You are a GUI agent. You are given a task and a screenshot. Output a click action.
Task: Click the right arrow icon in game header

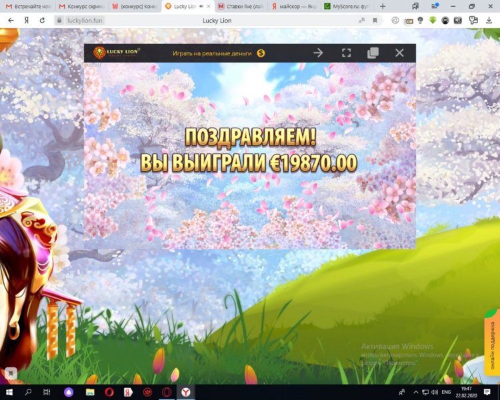(318, 53)
